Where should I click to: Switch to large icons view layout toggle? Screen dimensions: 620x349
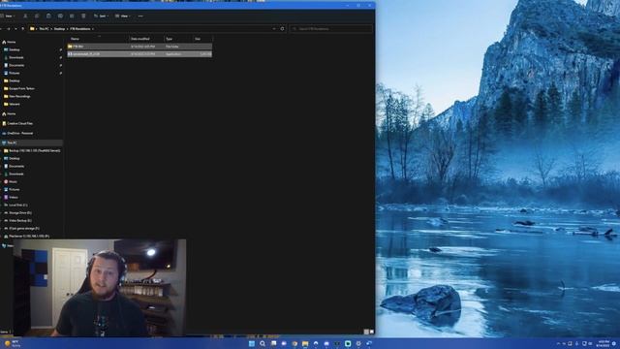click(x=372, y=332)
